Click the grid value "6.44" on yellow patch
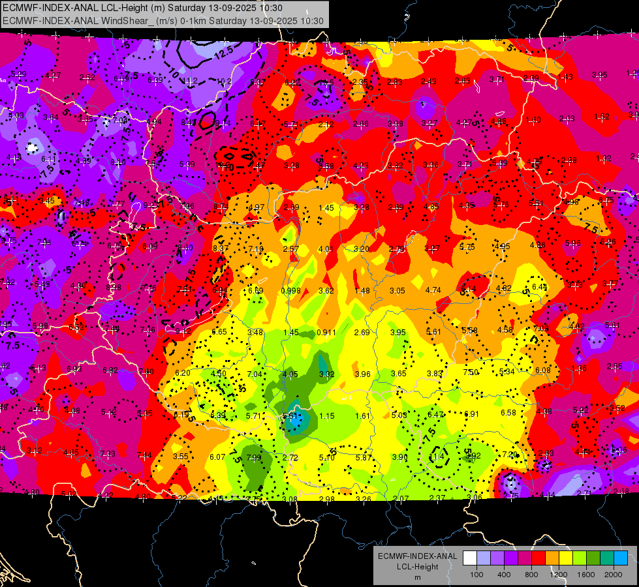Screen dimensions: 639x587 540,287
